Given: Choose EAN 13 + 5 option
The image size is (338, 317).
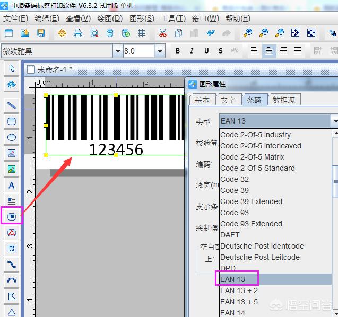Looking at the screenshot, I should click(x=275, y=302).
